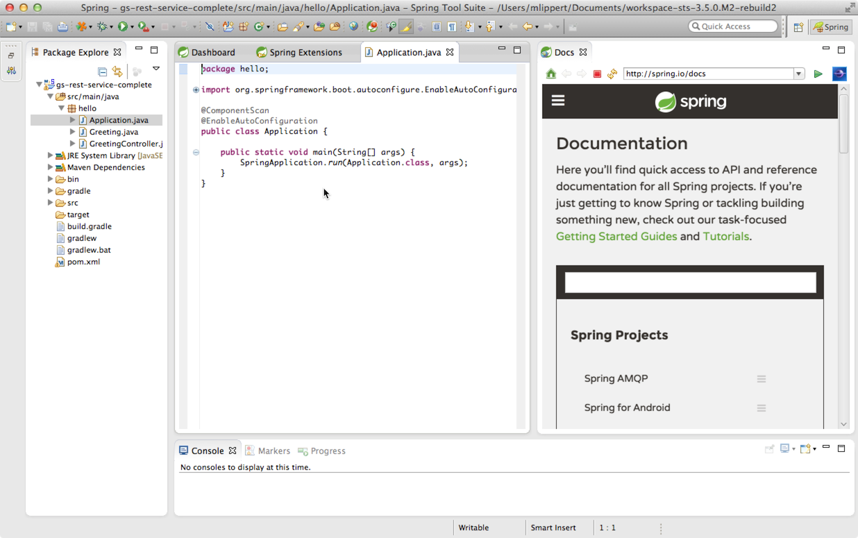Click the Docs panel vertical scrollbar

[x=843, y=125]
